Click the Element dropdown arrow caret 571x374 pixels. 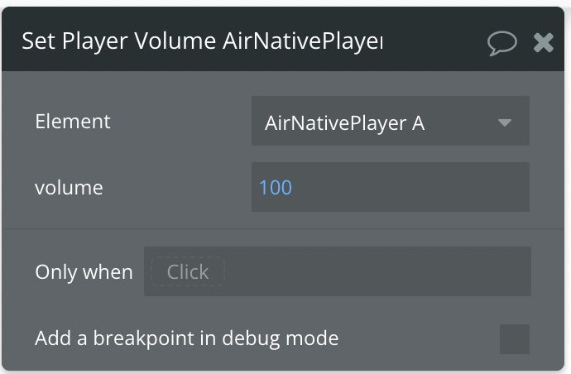504,122
